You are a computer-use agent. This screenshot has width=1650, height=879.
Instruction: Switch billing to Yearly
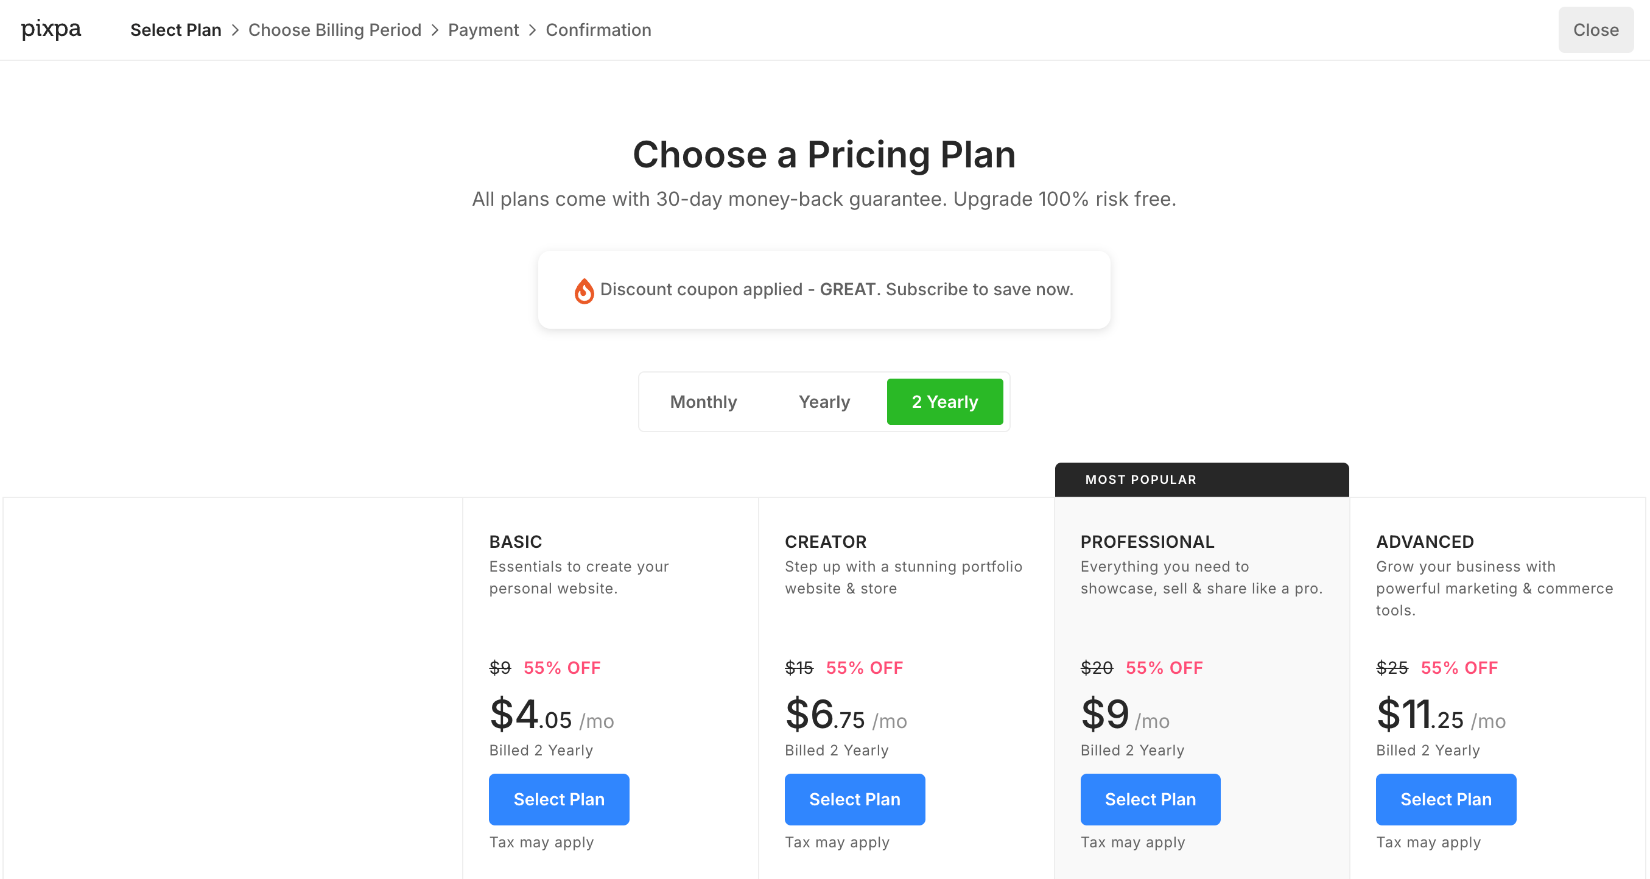(824, 402)
